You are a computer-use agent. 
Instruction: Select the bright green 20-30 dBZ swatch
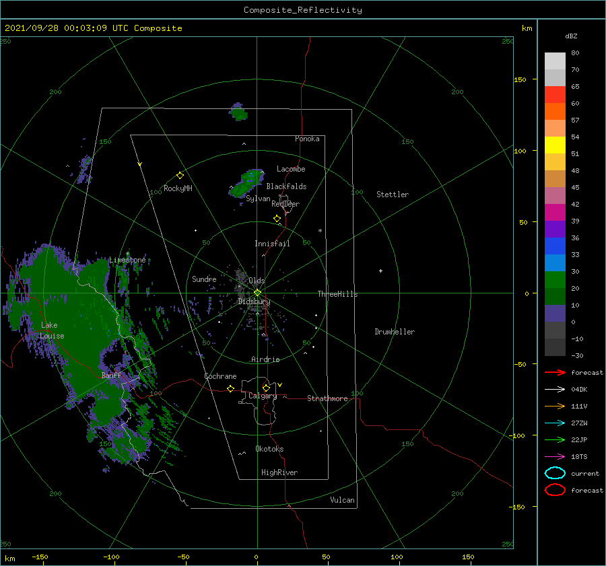pos(555,279)
